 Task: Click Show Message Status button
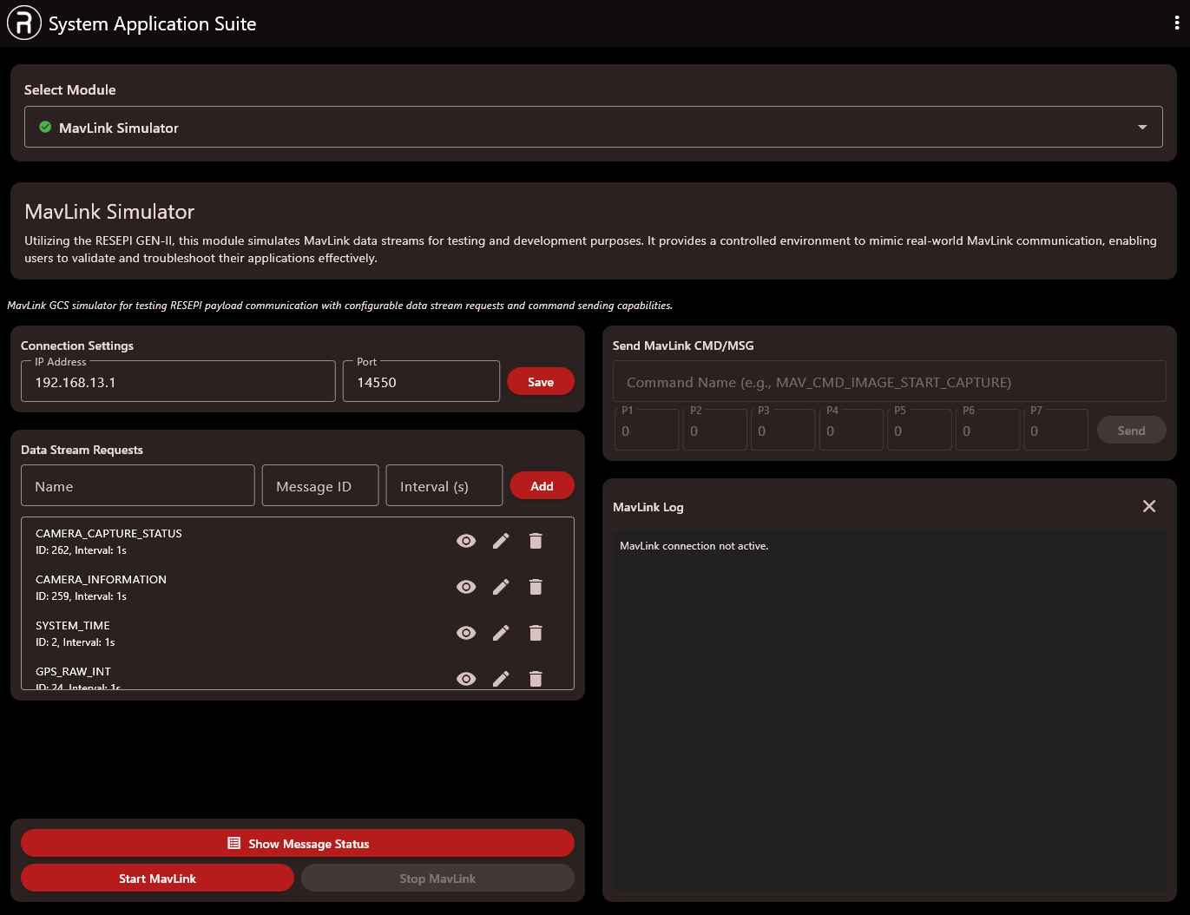pyautogui.click(x=298, y=843)
